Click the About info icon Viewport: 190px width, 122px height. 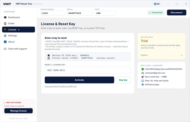pyautogui.click(x=5, y=42)
